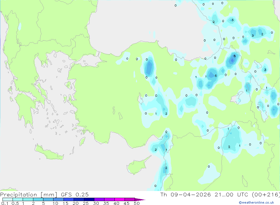Click the 20–25 mm dark blue swatch
This screenshot has height=205, width=280.
point(79,199)
